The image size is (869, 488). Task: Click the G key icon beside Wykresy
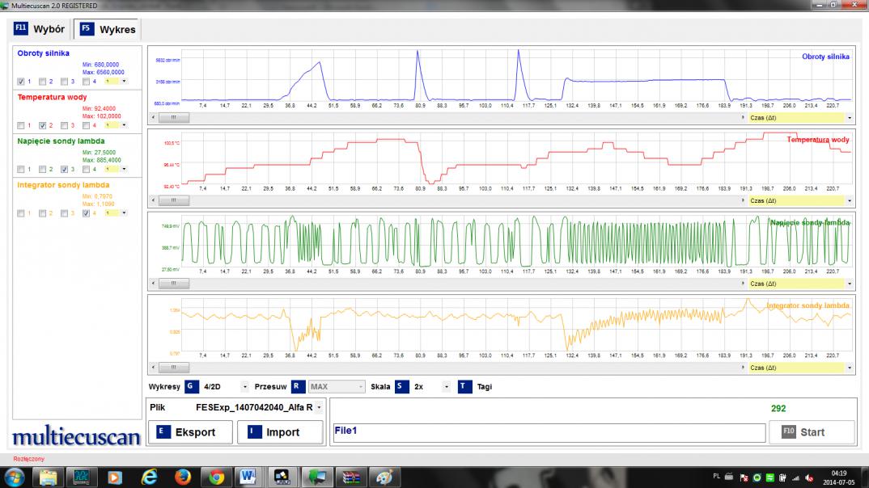tap(191, 386)
